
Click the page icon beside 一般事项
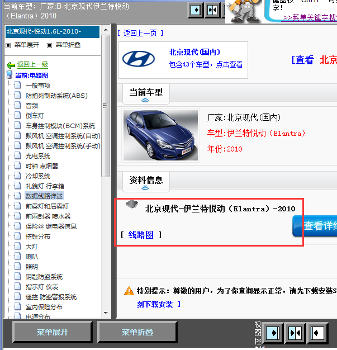(18, 85)
